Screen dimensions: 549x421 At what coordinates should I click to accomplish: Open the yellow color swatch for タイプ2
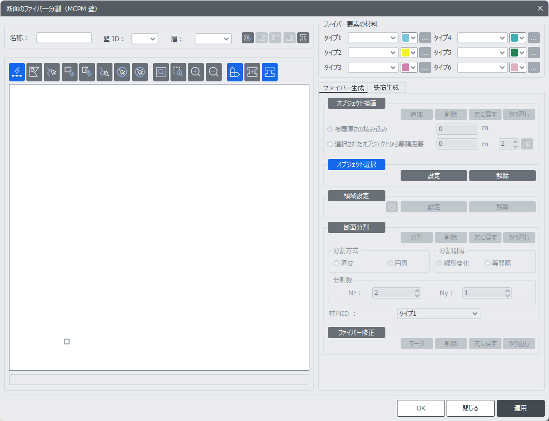tap(409, 52)
